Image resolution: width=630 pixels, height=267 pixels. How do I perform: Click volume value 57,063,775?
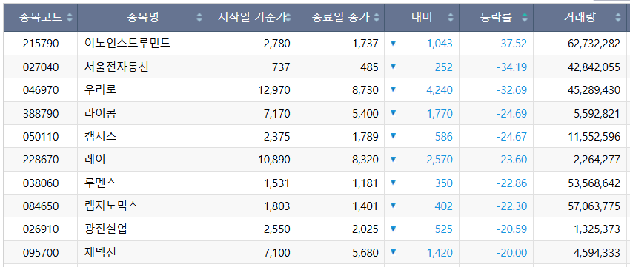pos(594,206)
